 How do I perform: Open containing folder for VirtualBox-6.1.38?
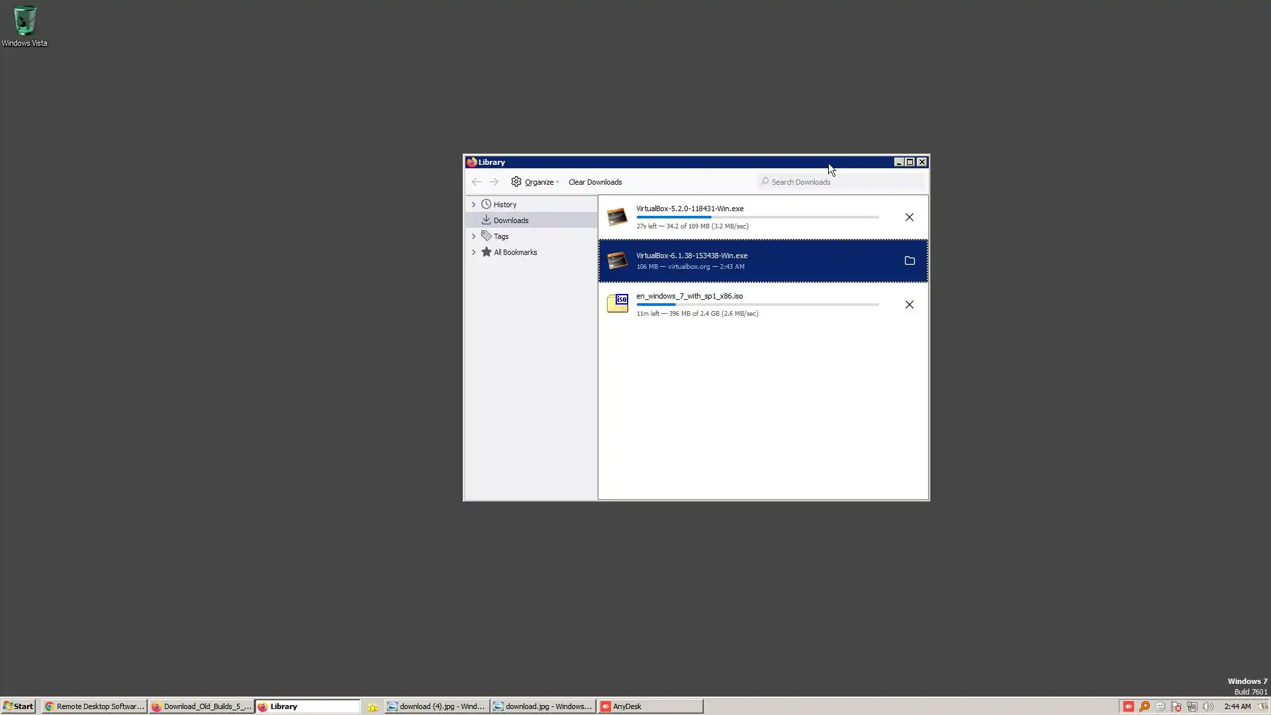[909, 261]
